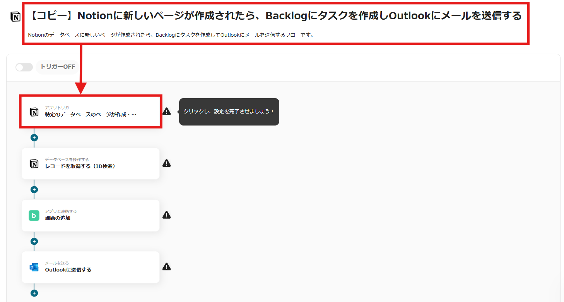Click the Notion icon in the app trigger card

(x=34, y=112)
